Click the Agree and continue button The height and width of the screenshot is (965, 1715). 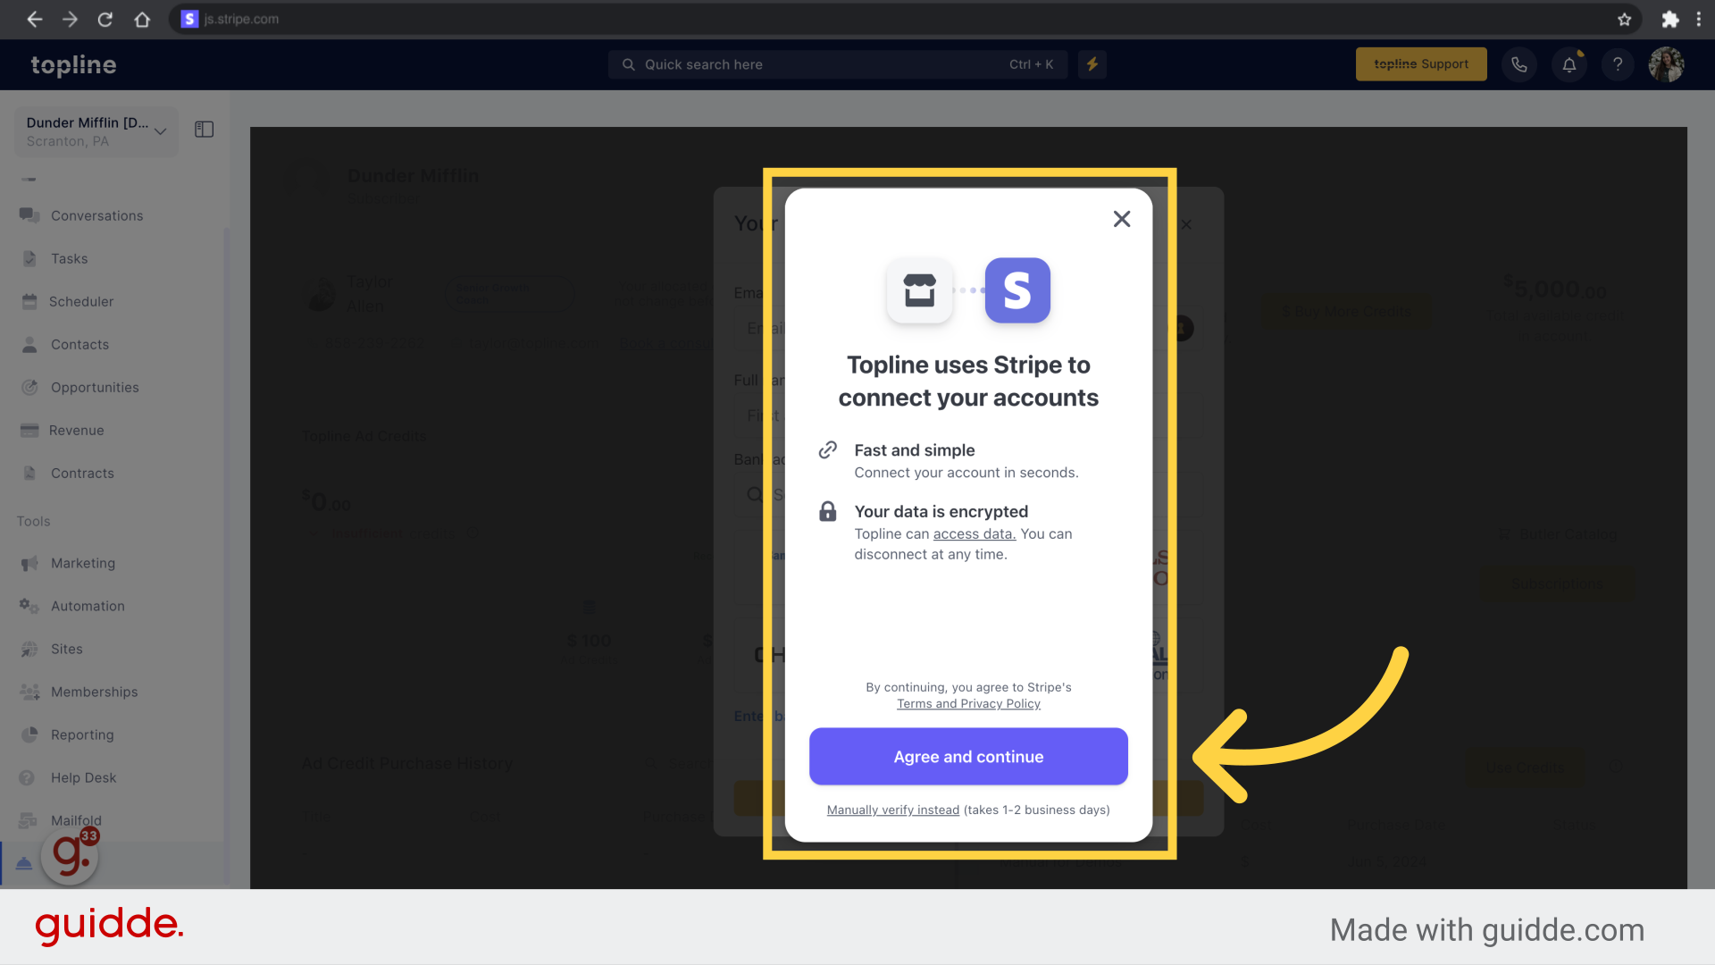tap(968, 755)
